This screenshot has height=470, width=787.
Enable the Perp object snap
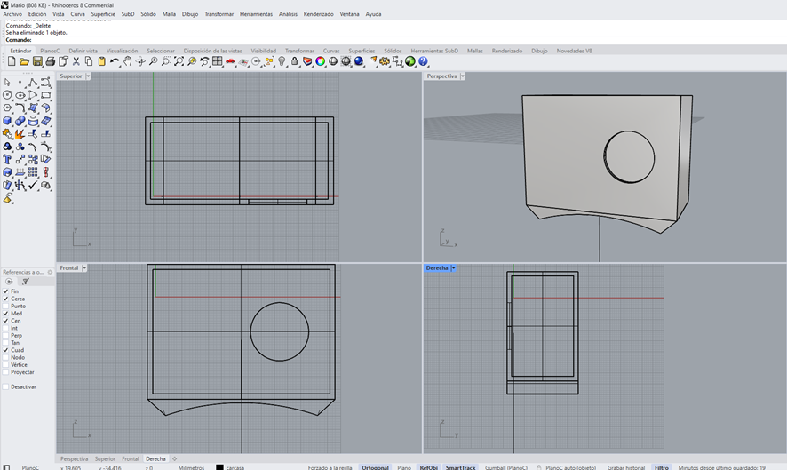[x=5, y=336]
